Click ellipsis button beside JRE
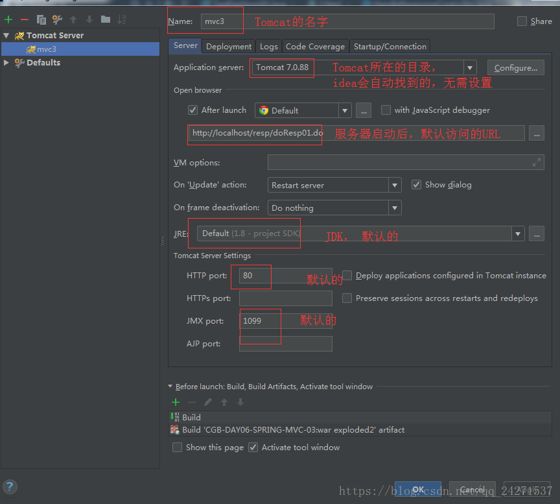 pyautogui.click(x=537, y=234)
